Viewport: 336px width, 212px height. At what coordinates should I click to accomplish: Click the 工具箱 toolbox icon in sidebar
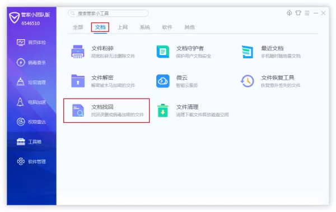point(21,142)
